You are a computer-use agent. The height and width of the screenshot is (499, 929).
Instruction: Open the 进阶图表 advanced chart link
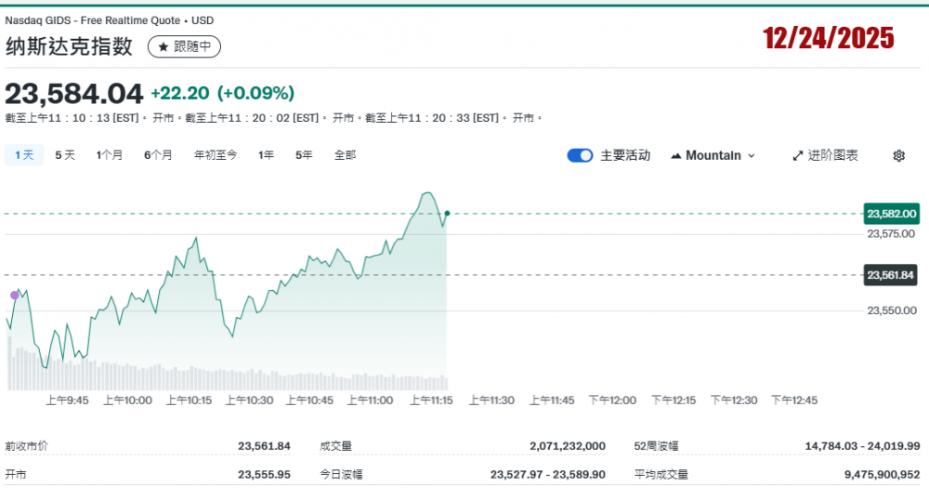(x=825, y=155)
